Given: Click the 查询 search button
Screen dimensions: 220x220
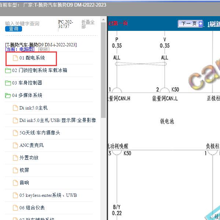Looking at the screenshot, I should click(14, 29).
